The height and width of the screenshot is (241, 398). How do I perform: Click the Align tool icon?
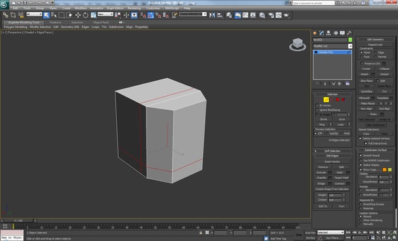(x=220, y=15)
